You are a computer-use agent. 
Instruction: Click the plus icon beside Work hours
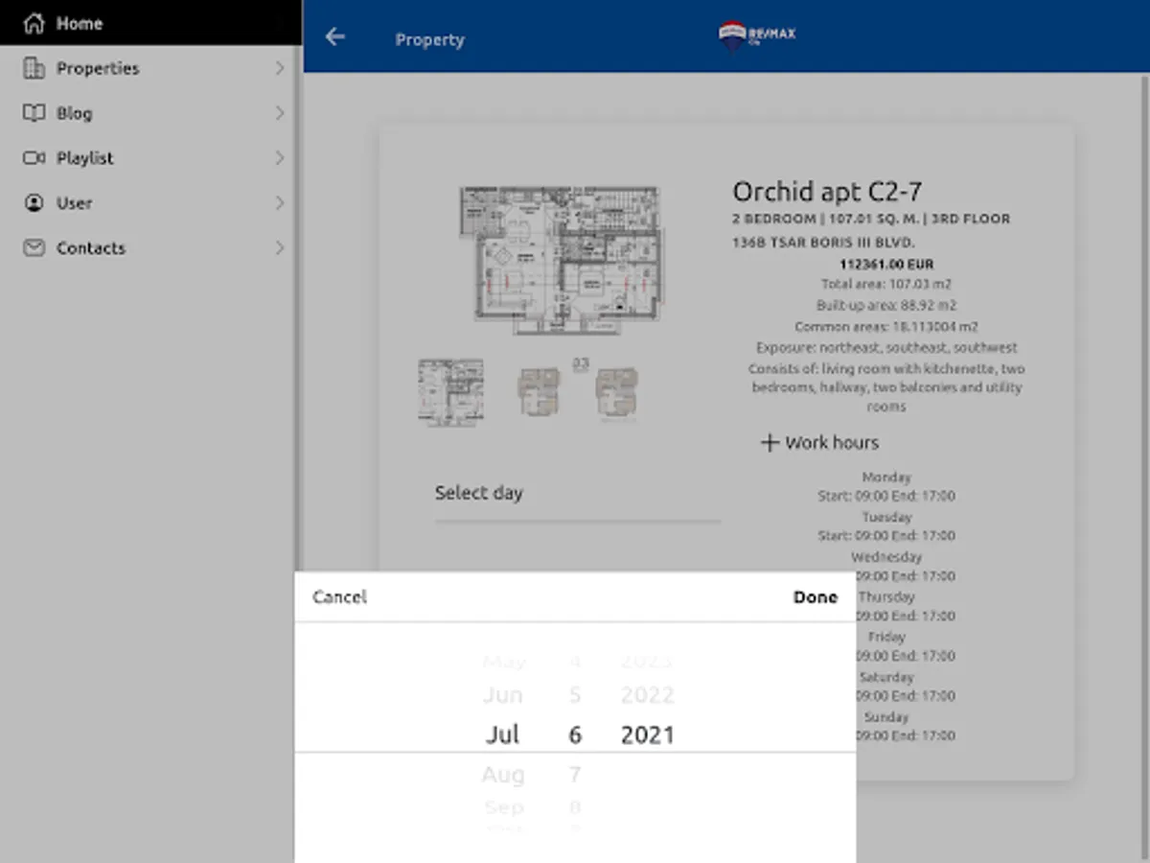pyautogui.click(x=770, y=443)
